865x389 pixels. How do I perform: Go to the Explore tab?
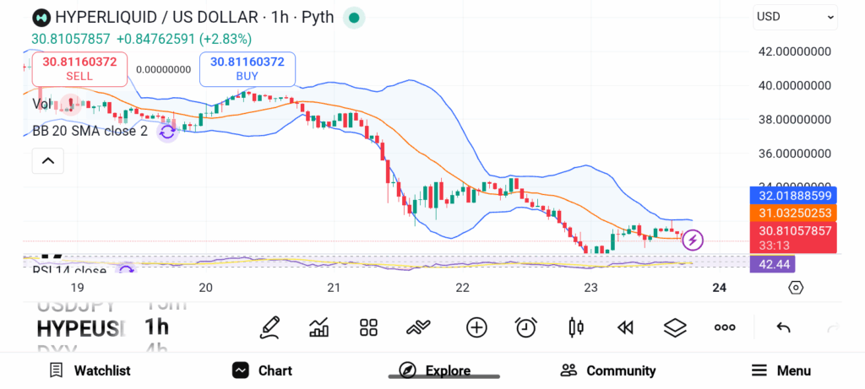[434, 370]
